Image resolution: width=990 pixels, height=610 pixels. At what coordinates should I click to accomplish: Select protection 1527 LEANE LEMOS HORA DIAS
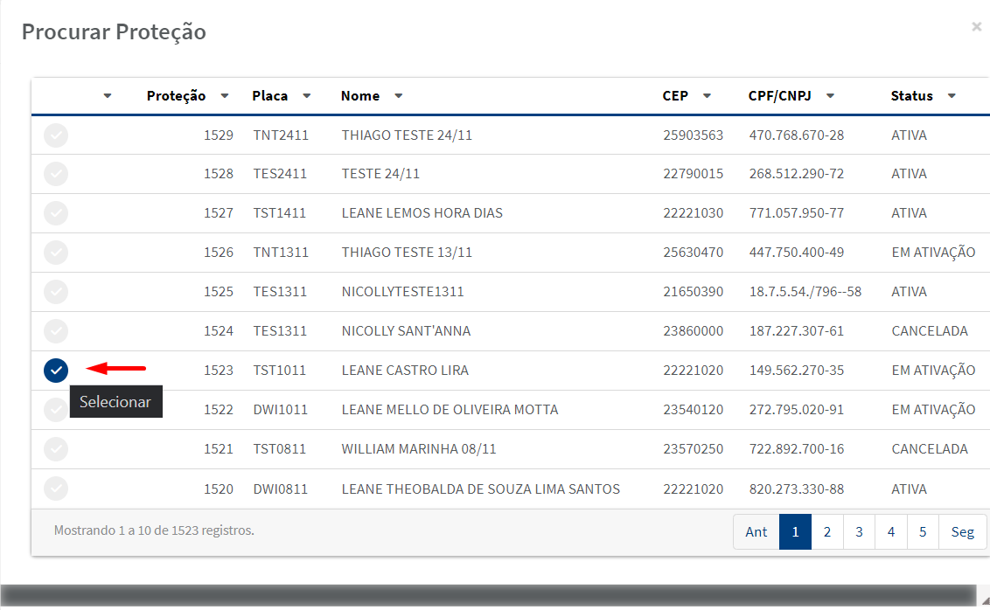[x=56, y=213]
